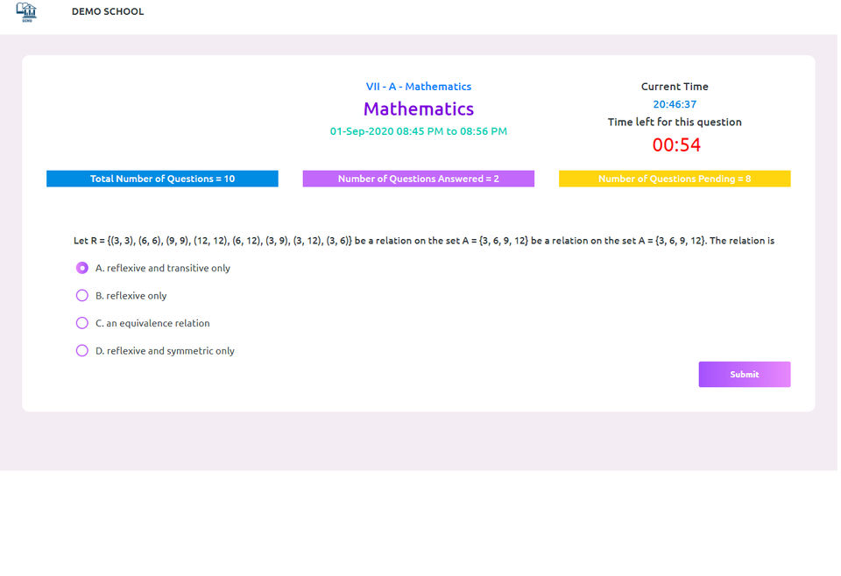Click the current time 20:46:37 display
Viewport: 841px width, 576px height.
[675, 104]
